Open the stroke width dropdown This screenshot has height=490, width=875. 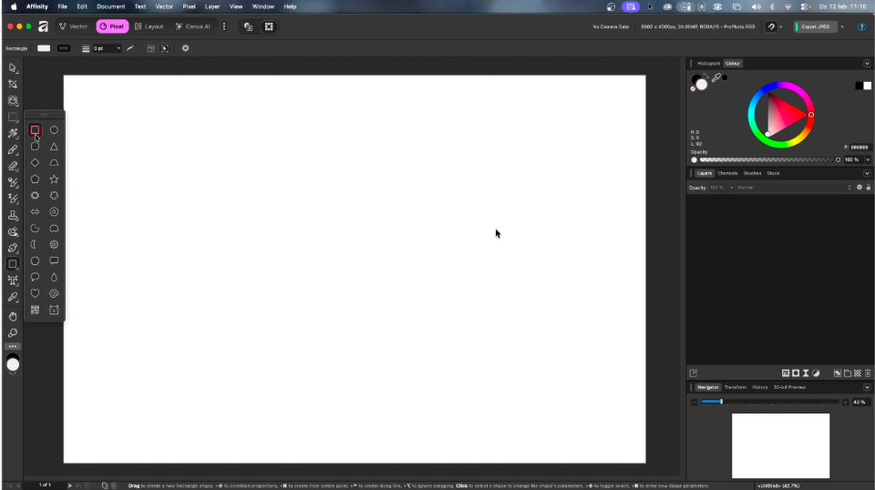[x=118, y=48]
